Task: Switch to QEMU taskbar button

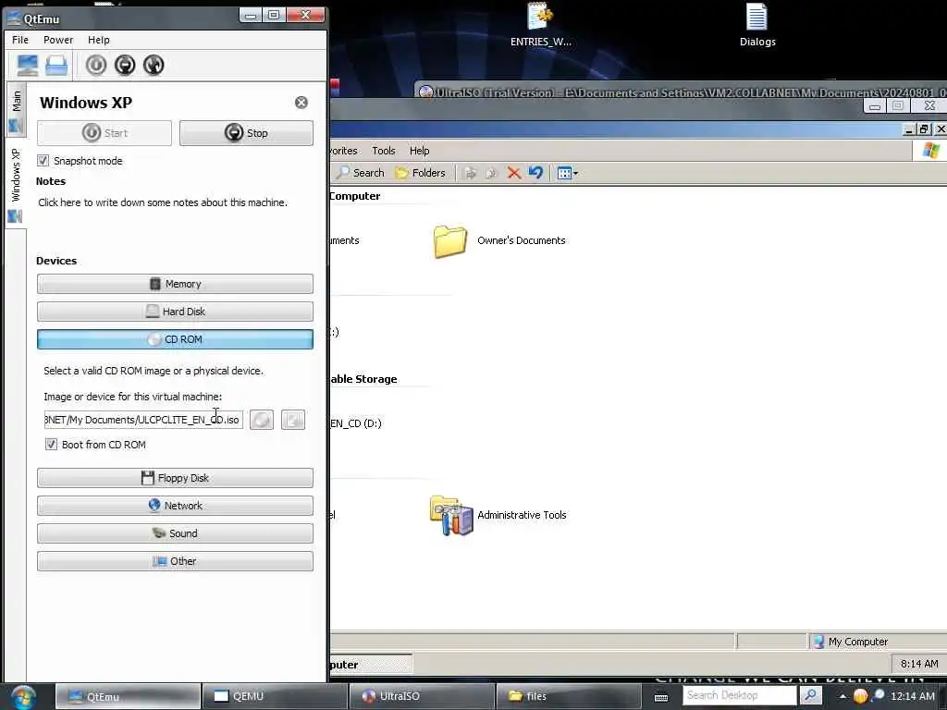Action: [x=274, y=696]
